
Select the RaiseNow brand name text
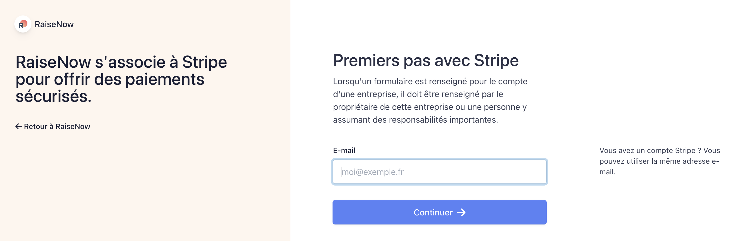pos(54,24)
